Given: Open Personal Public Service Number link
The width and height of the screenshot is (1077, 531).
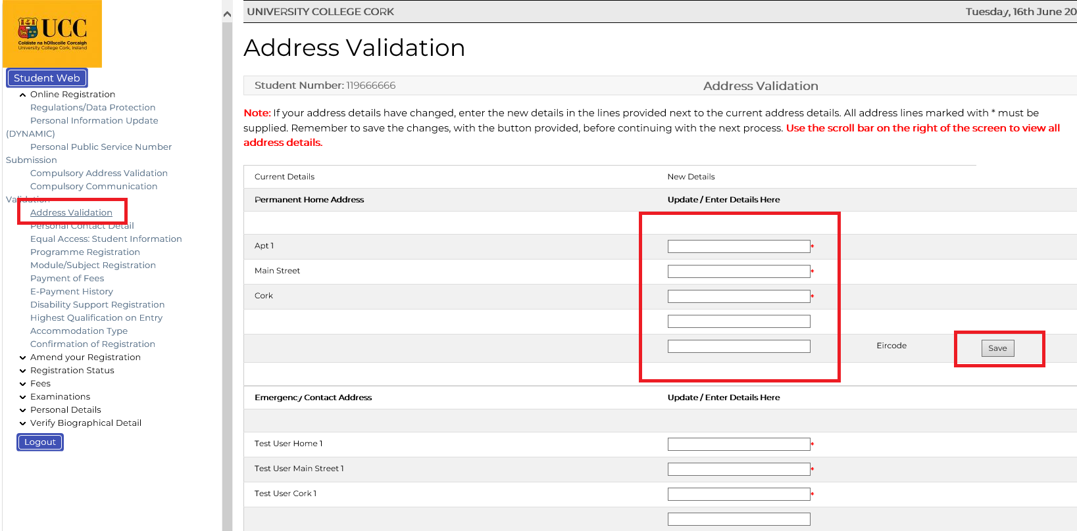Looking at the screenshot, I should pos(101,147).
